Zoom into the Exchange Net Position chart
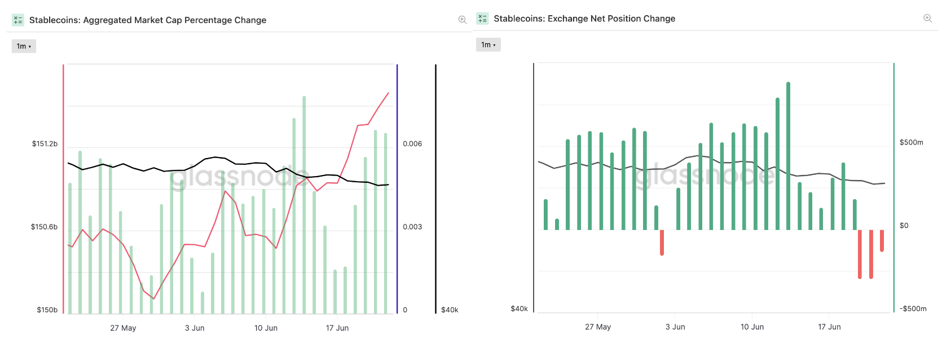The height and width of the screenshot is (342, 942). (927, 19)
